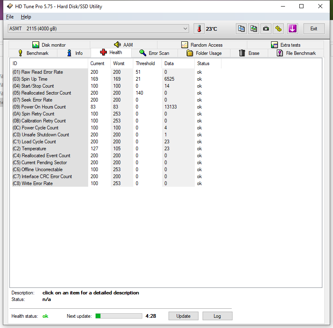The image size is (333, 328).
Task: Click the Threshold value 140
Action: click(139, 93)
